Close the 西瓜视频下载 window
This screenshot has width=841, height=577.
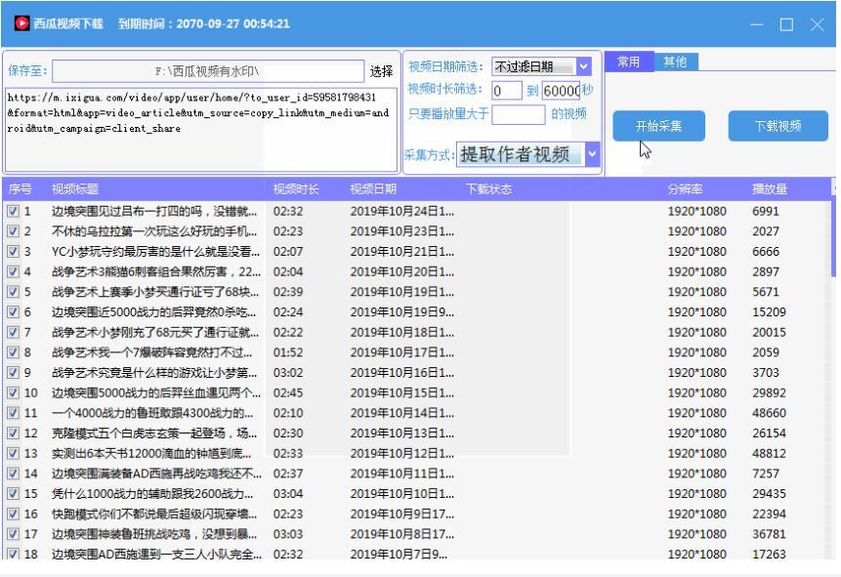817,24
